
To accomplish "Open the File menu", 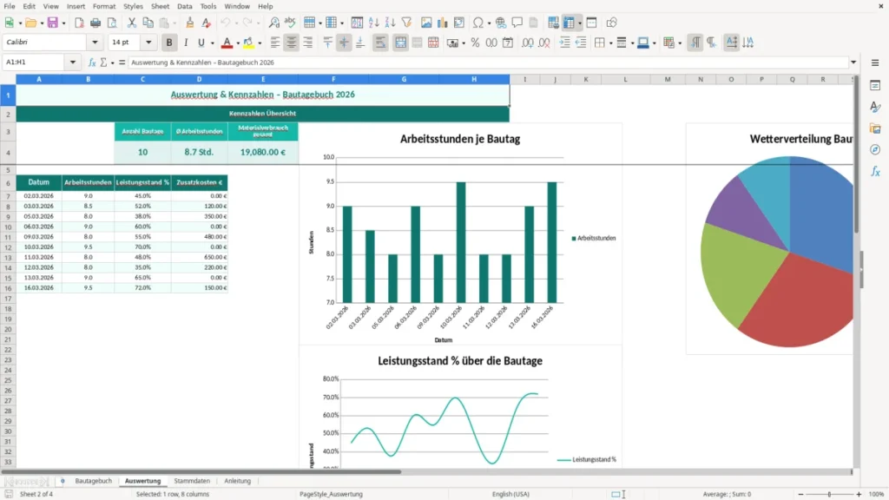I will coord(10,6).
